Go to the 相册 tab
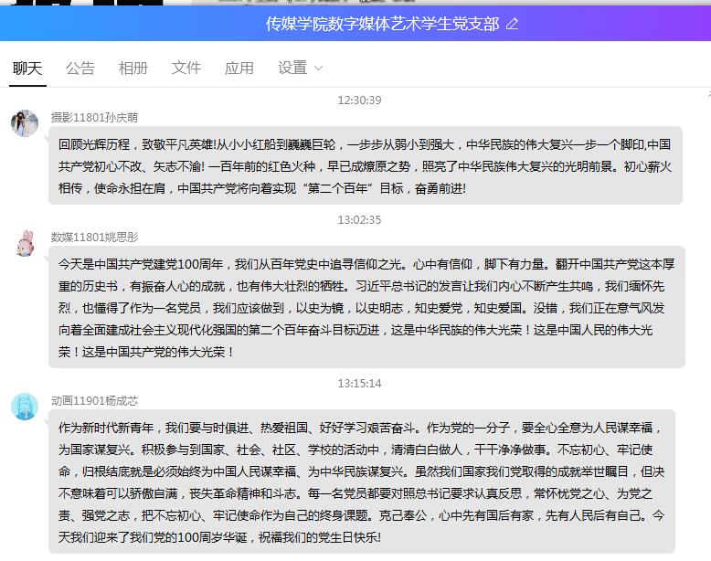Screen dimensions: 711x561 (x=133, y=69)
